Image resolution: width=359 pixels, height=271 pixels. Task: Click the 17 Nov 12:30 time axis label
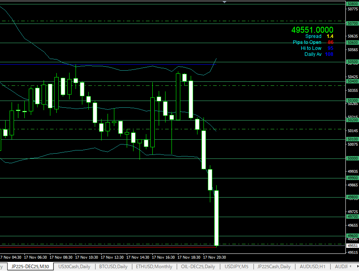pos(113,257)
